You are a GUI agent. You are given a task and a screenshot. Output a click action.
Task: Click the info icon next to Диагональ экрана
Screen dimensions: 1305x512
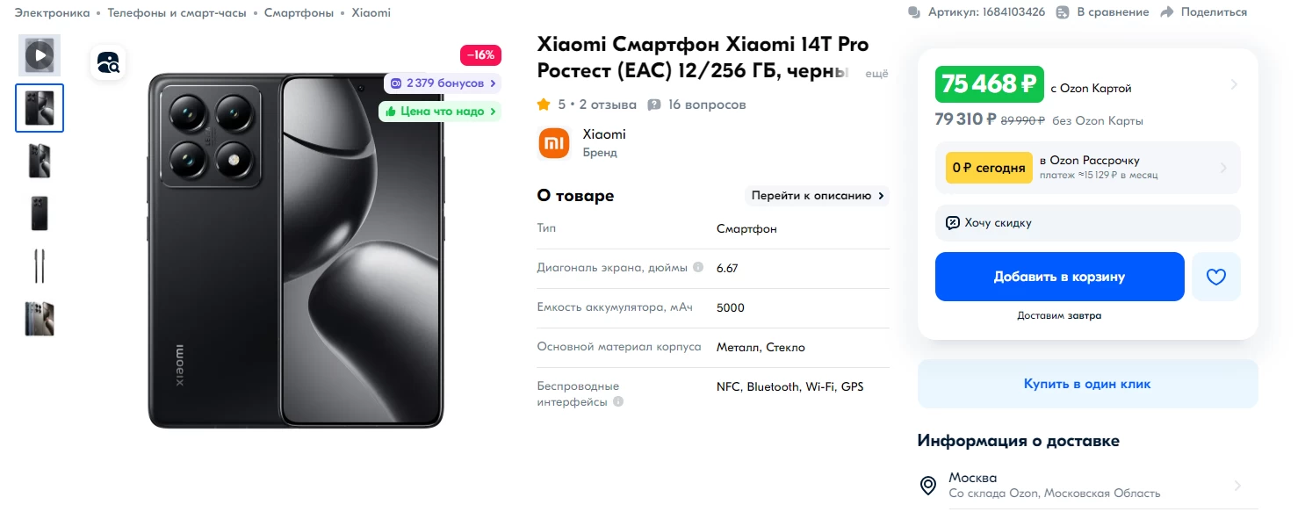[698, 267]
